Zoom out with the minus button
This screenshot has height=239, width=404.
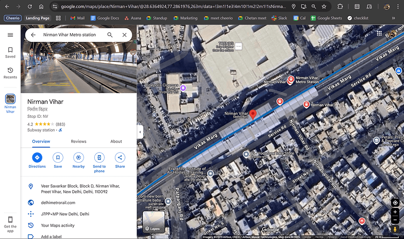[395, 220]
